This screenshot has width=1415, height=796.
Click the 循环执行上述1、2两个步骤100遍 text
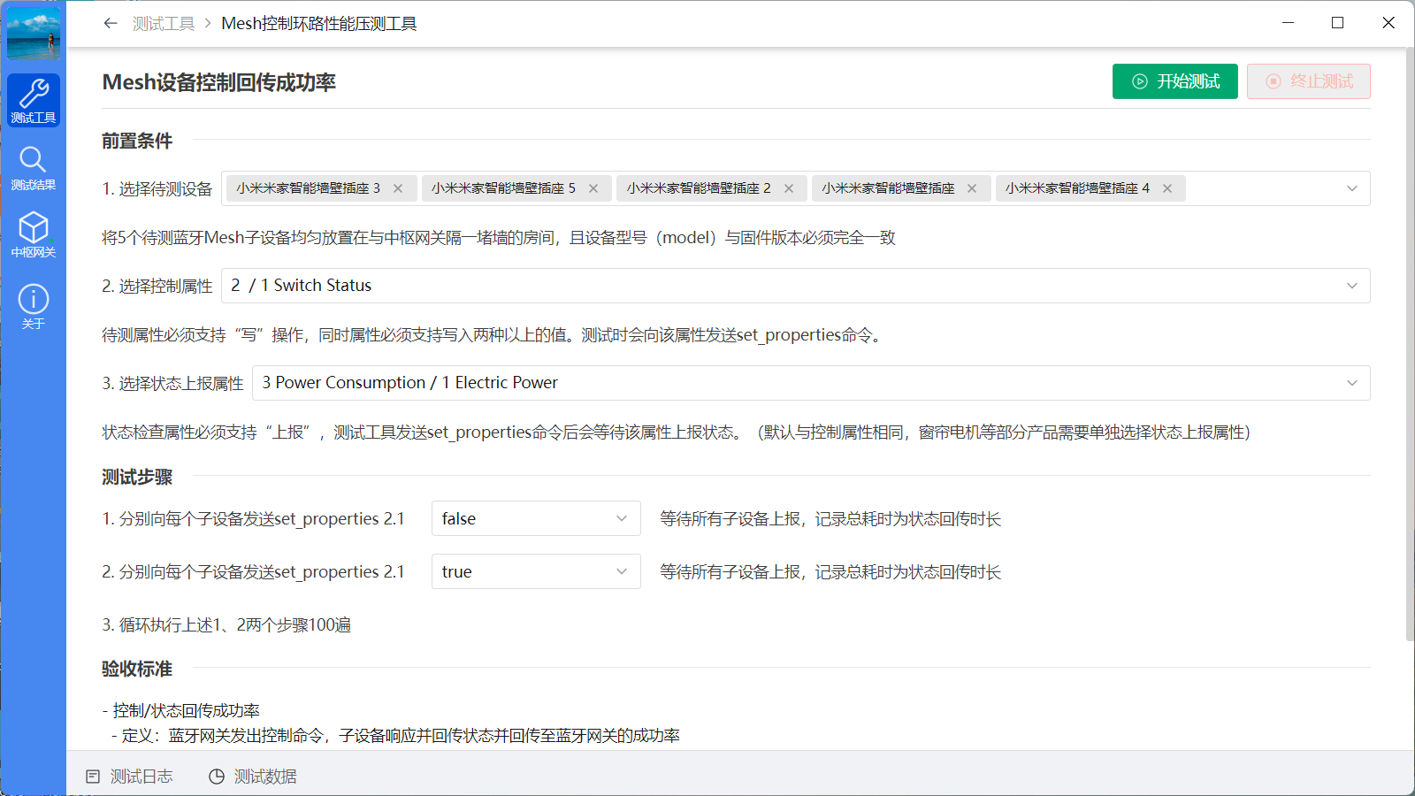[226, 624]
